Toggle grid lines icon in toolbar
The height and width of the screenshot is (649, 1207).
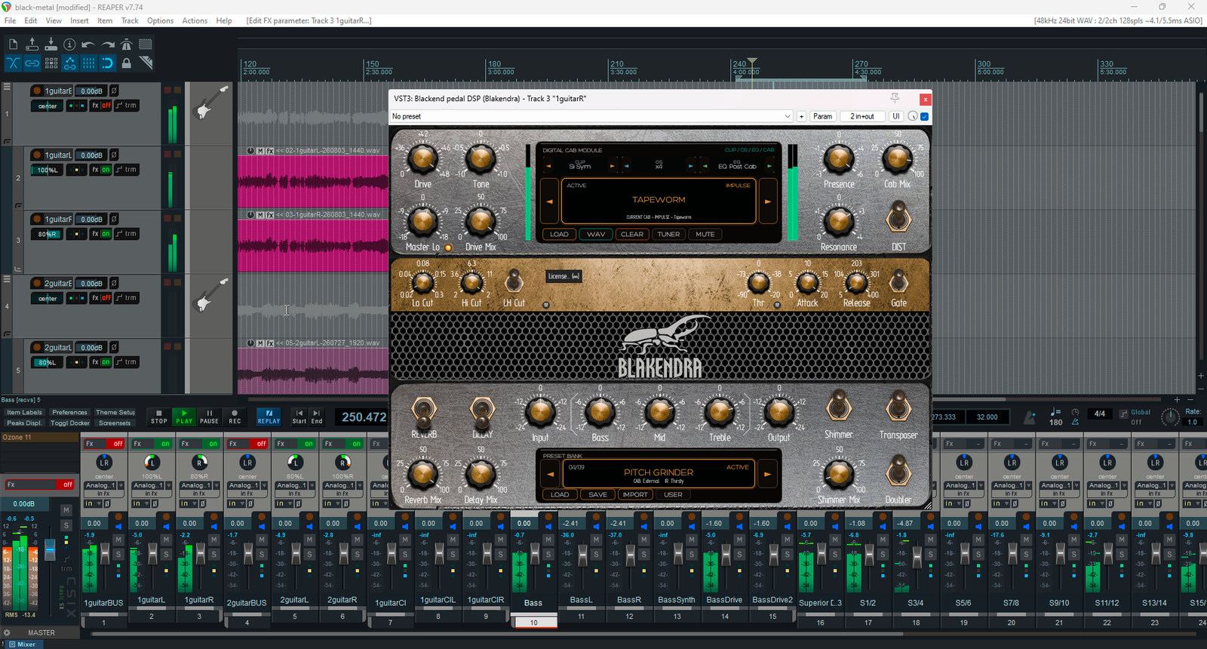(88, 63)
